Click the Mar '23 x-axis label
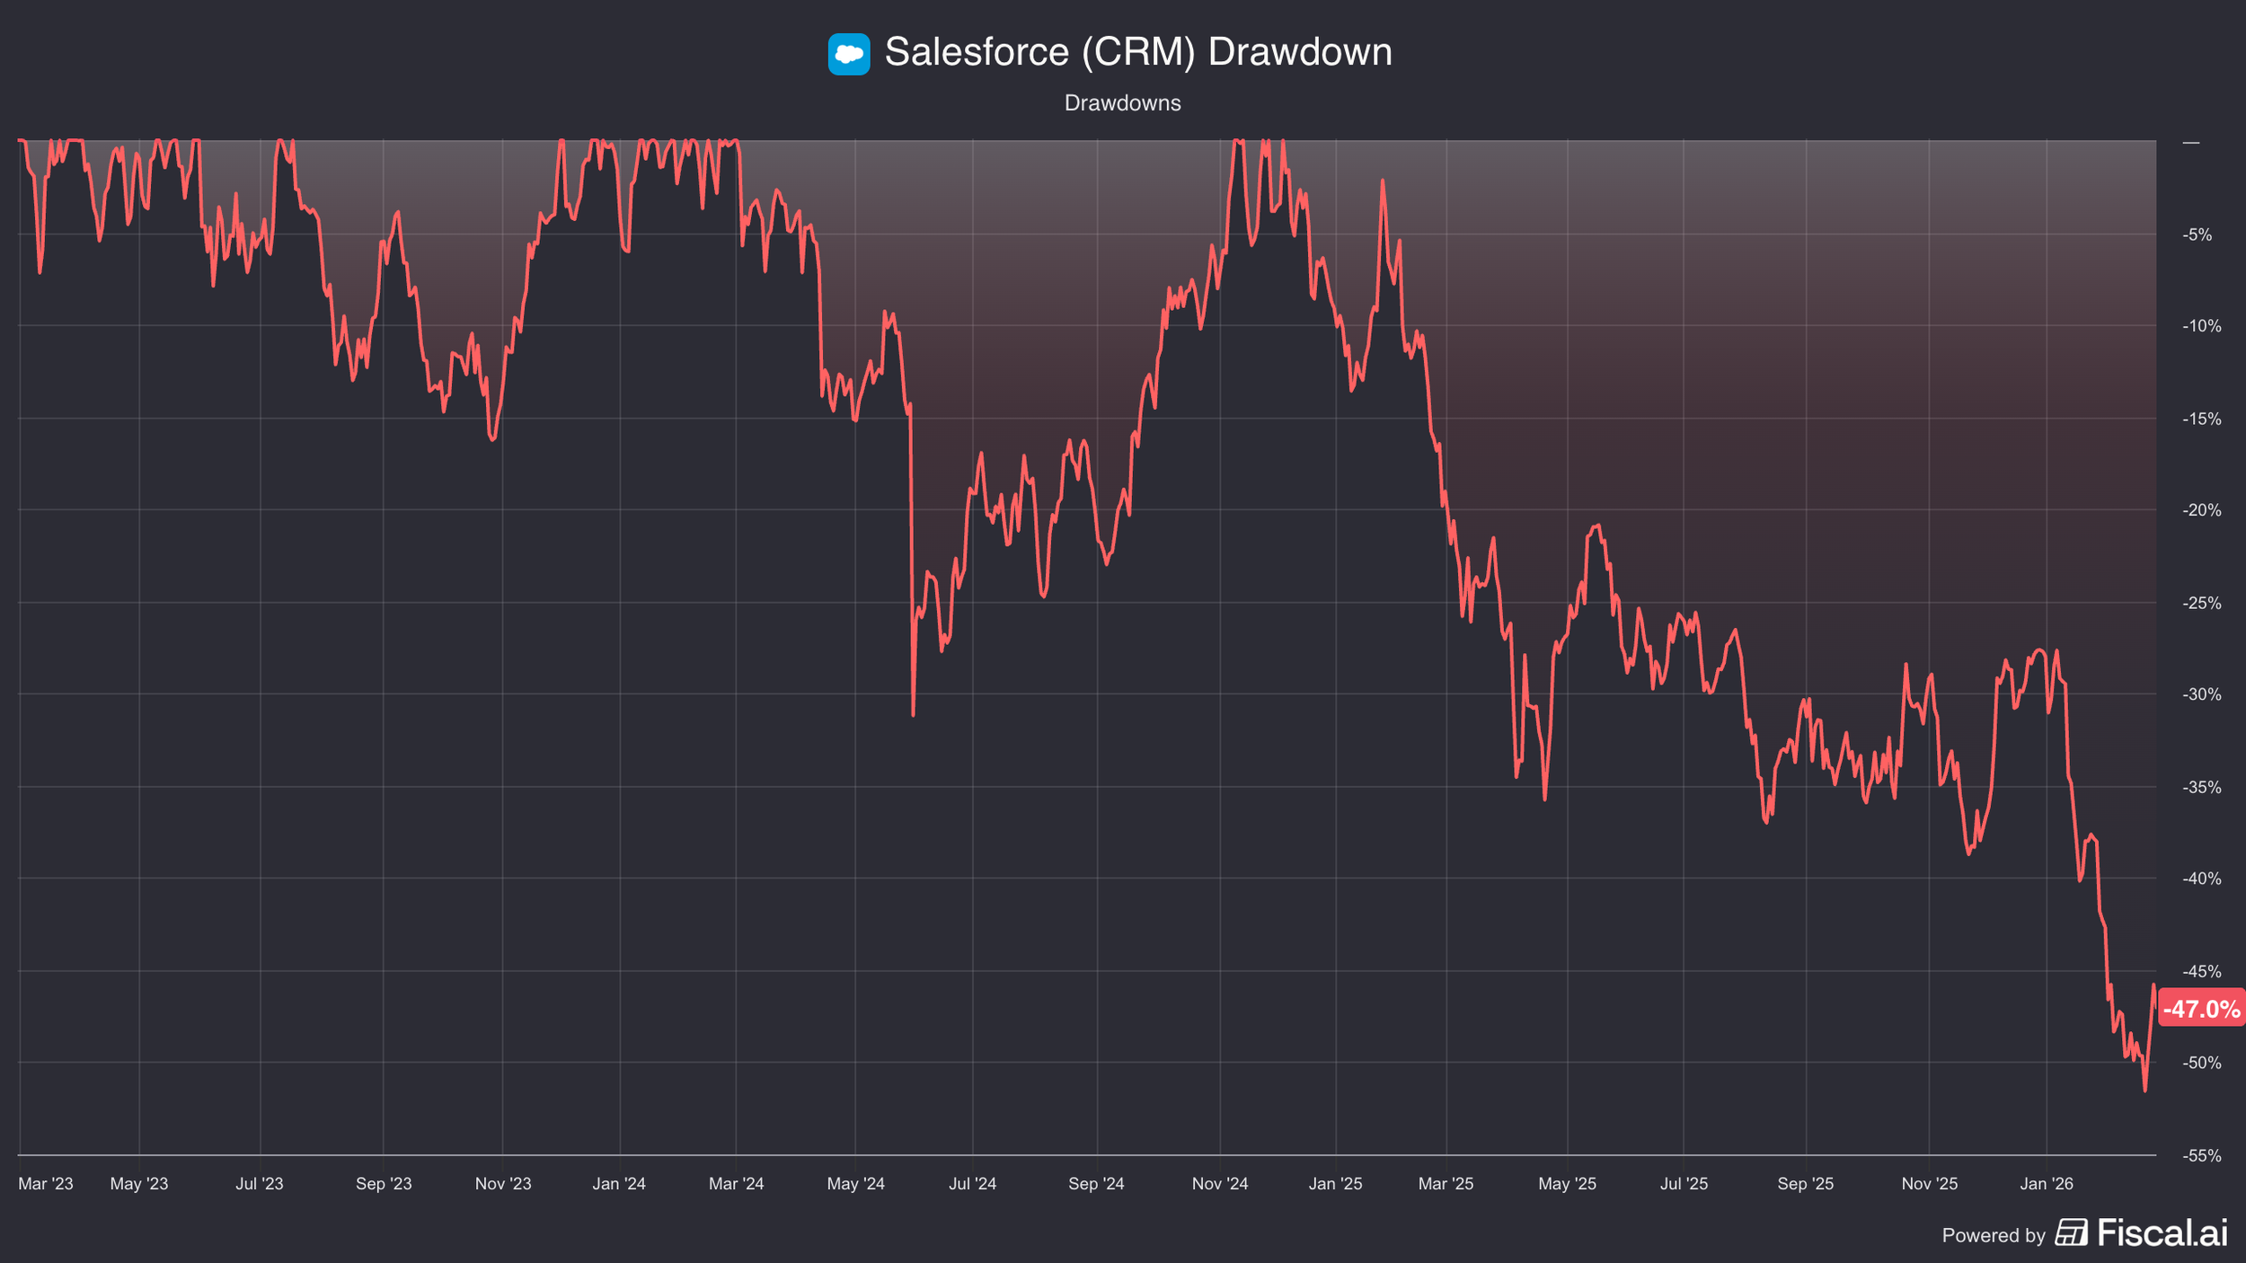 (x=46, y=1183)
